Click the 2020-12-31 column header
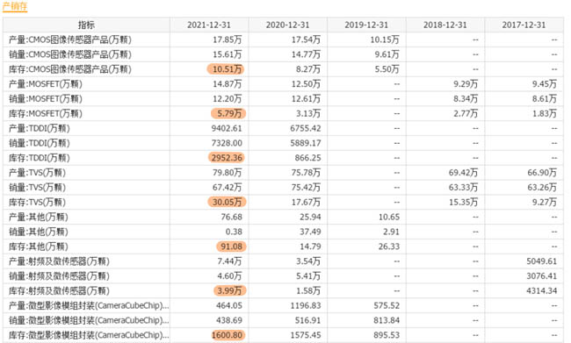Screen dimensions: 571x343 (287, 25)
